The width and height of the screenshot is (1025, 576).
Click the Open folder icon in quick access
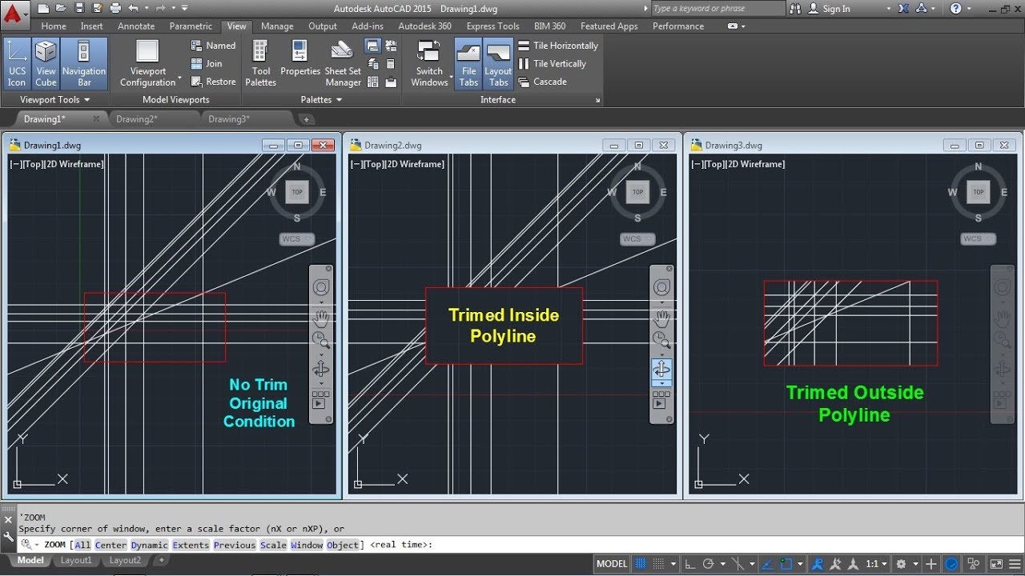click(61, 8)
